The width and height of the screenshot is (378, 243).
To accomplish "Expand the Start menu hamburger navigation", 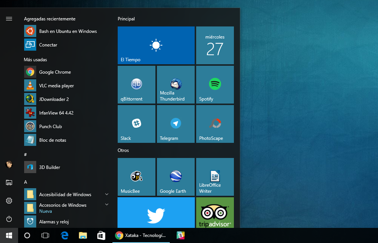I will pyautogui.click(x=9, y=19).
